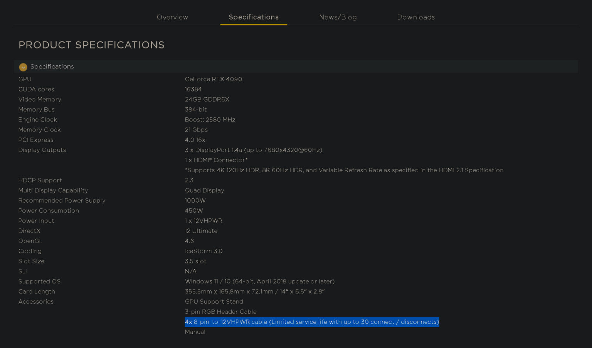592x348 pixels.
Task: Select the Windows 11 / 10 OS value
Action: [x=259, y=281]
